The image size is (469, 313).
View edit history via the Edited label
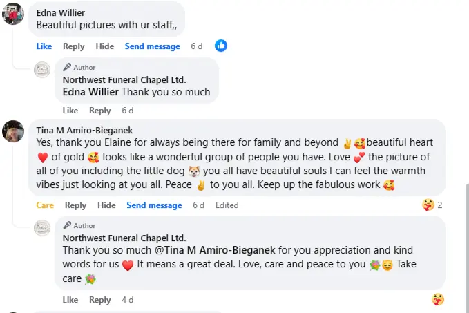[227, 205]
